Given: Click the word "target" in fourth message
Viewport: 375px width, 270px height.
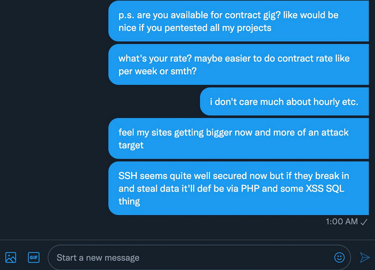Looking at the screenshot, I should point(131,145).
